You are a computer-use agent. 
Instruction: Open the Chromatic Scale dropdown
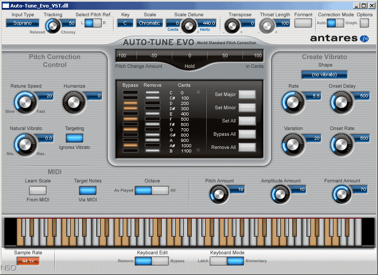(x=149, y=23)
